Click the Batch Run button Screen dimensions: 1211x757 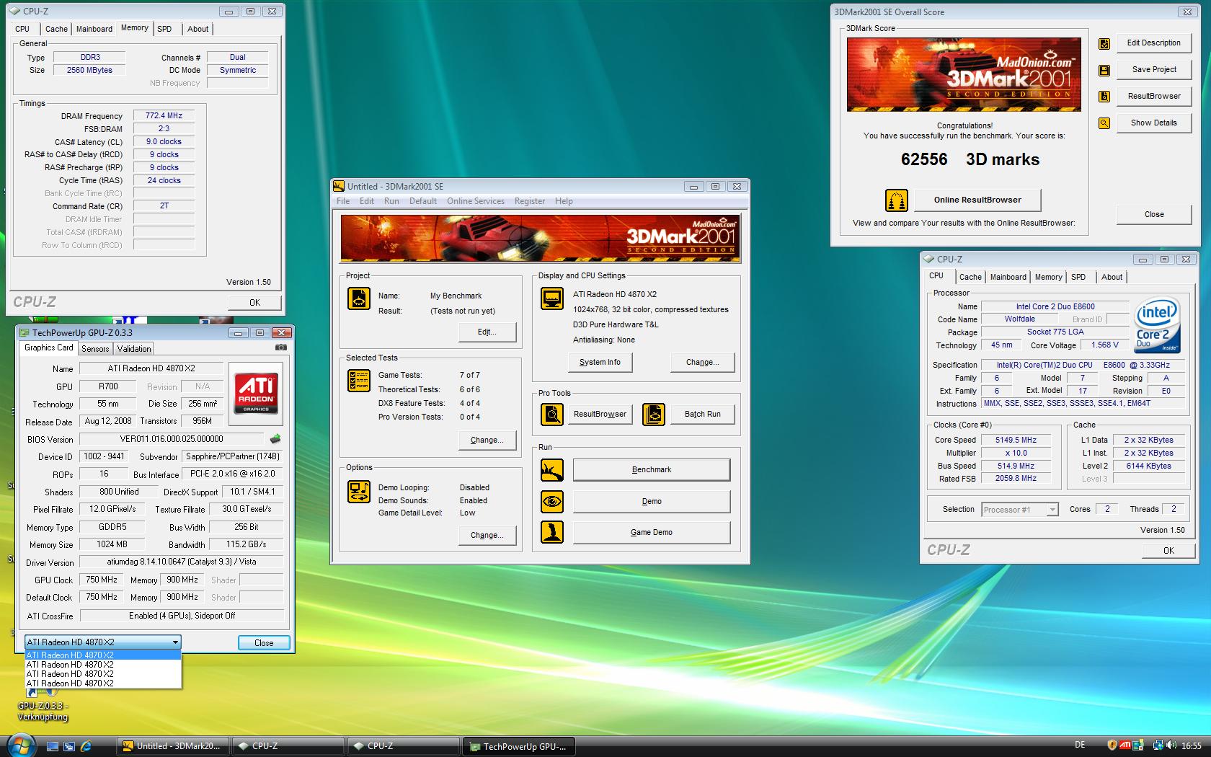click(702, 415)
